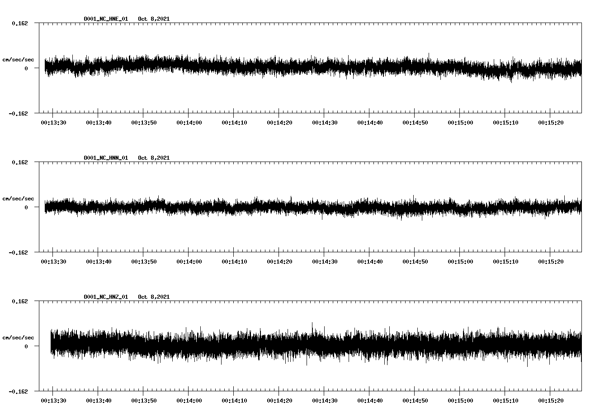Select 00:14:20 on the HNZ time axis
The image size is (614, 417).
[279, 401]
